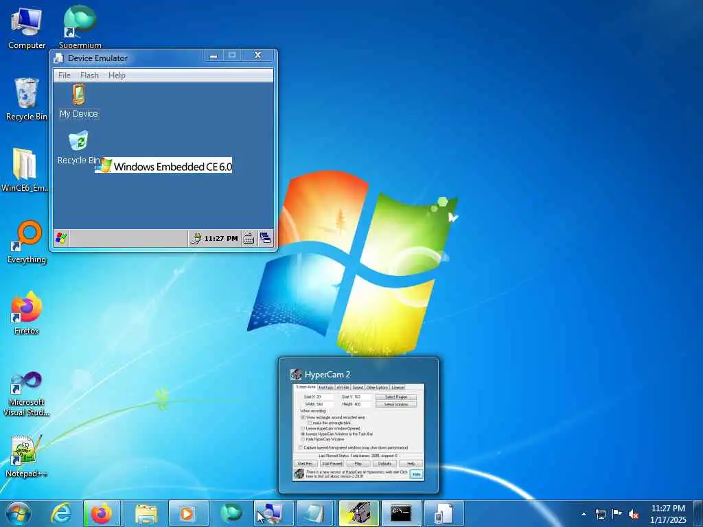Click the Device Emulator title bar icon

(58, 58)
